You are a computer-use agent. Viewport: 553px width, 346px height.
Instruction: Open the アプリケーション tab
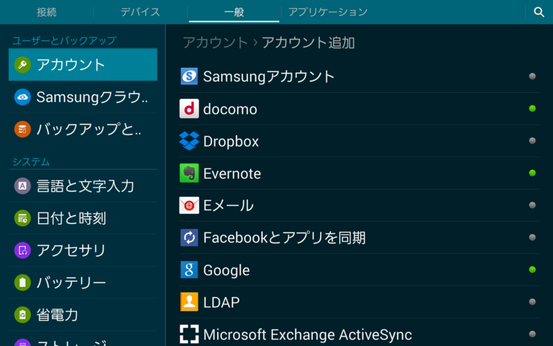coord(328,12)
